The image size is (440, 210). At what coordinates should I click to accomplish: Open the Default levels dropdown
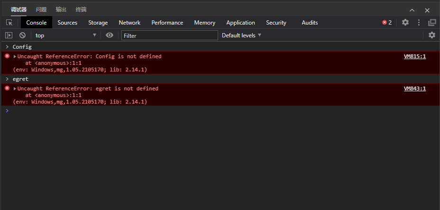[x=241, y=35]
